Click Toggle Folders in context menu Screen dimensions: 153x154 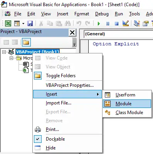coord(67,76)
